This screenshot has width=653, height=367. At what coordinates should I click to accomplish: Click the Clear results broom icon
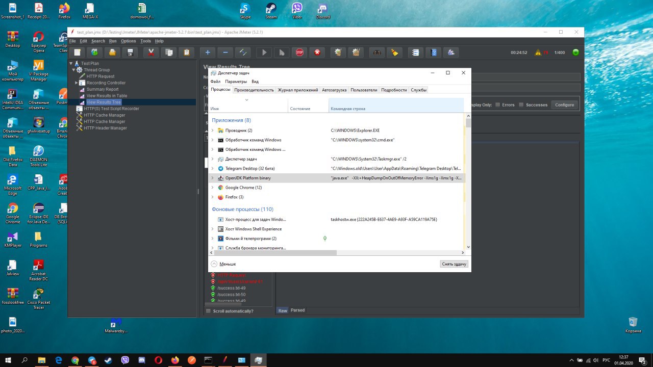click(338, 52)
